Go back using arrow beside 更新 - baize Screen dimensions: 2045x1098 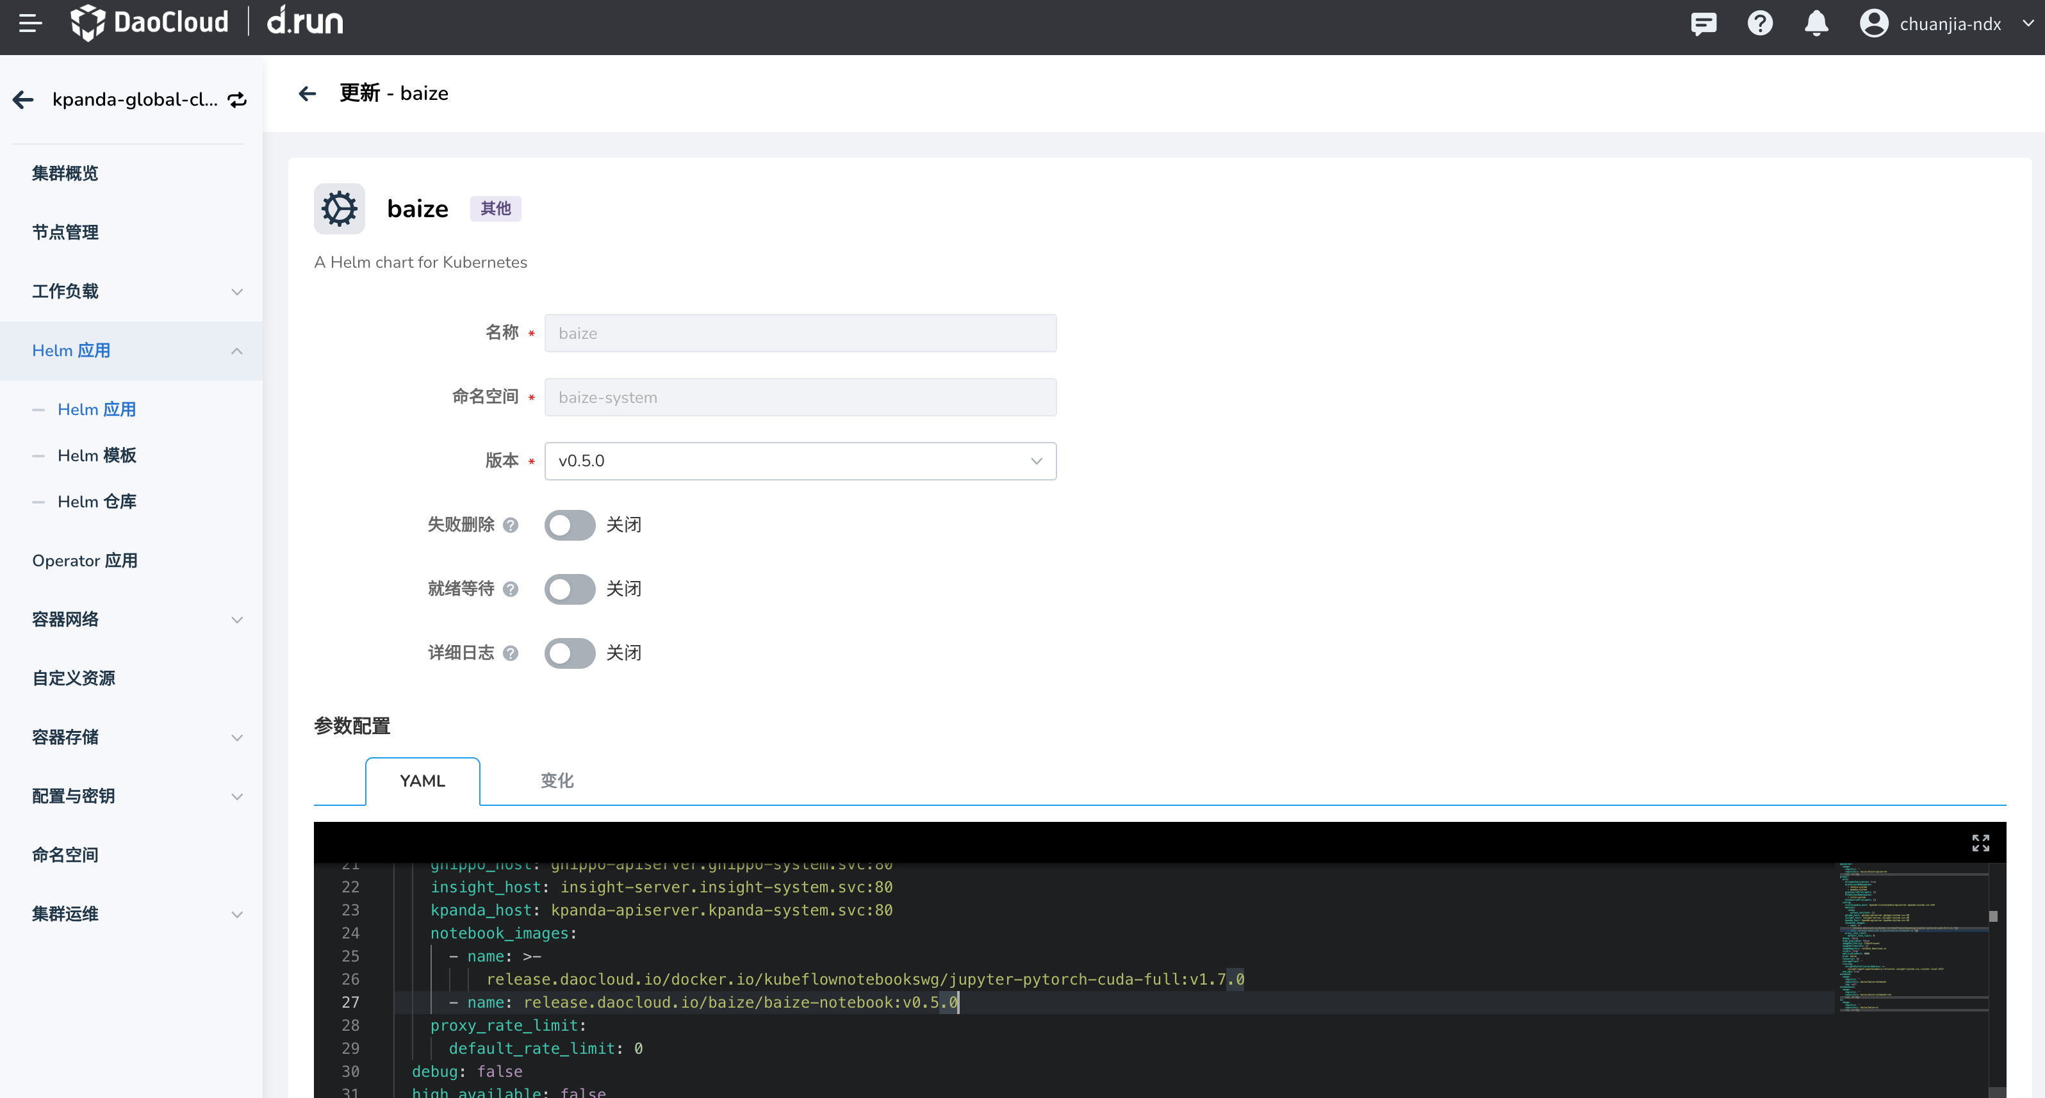click(308, 94)
